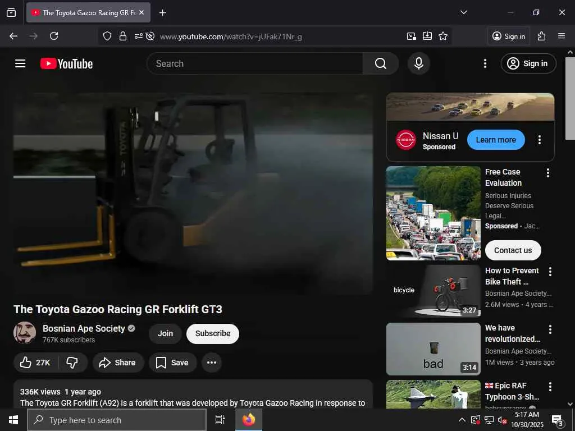This screenshot has width=575, height=431.
Task: Join the Bosnian Ape Society channel
Action: tap(166, 333)
